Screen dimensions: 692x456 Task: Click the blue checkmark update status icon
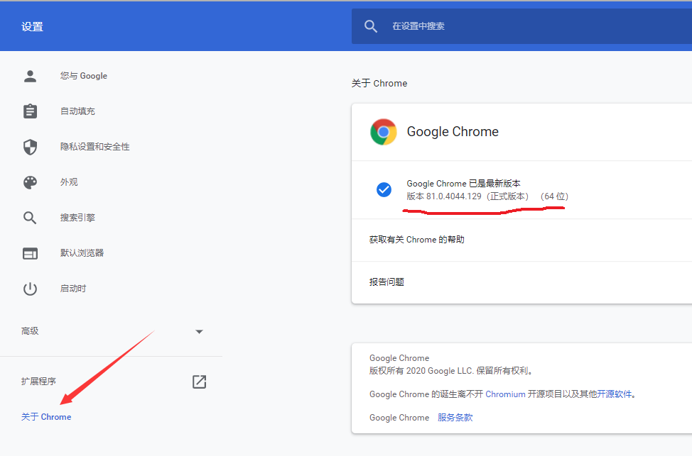384,190
